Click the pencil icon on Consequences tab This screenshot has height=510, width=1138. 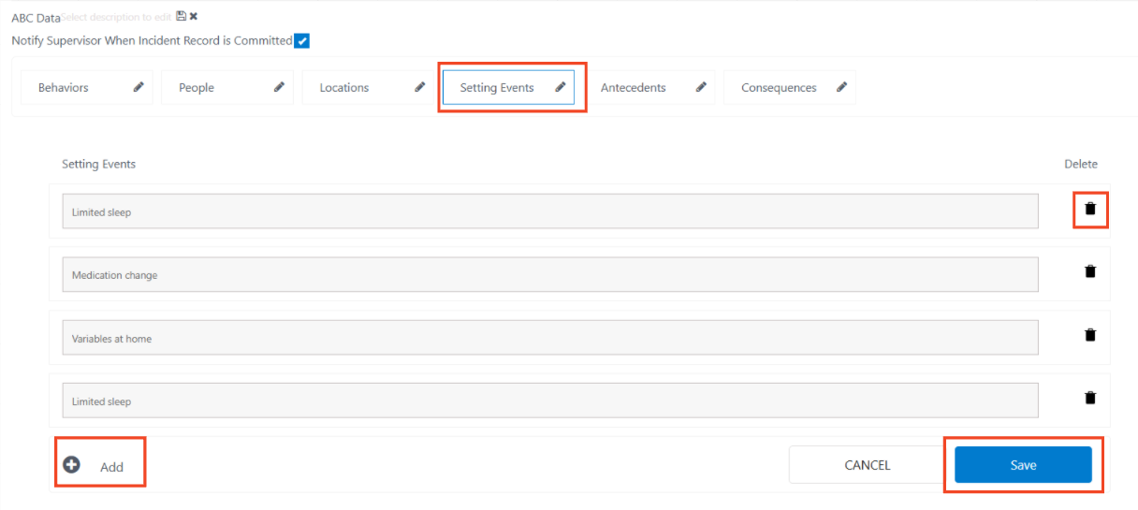(841, 87)
